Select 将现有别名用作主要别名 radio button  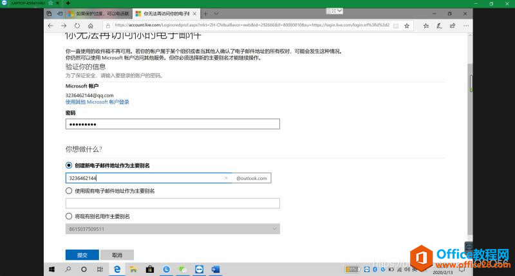tap(69, 216)
